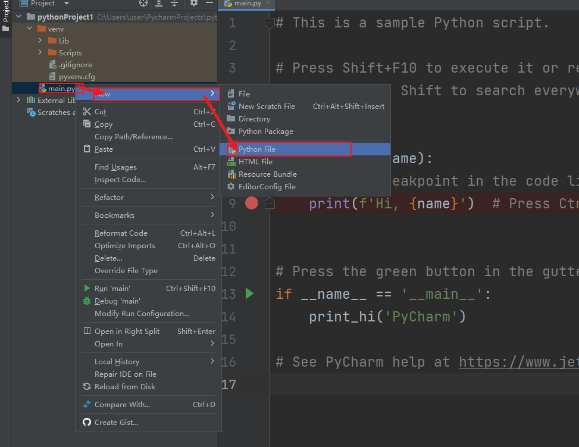Open the JetBrains help link on line 16
Screen dimensions: 579x447
tap(518, 361)
